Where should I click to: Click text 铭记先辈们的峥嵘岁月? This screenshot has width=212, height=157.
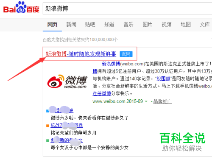point(73,133)
